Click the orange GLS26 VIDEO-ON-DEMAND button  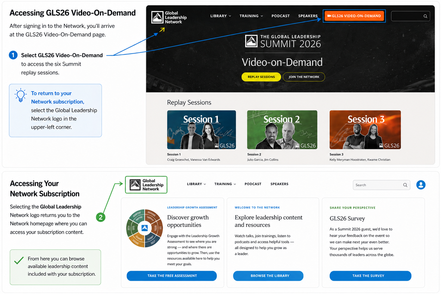[354, 16]
